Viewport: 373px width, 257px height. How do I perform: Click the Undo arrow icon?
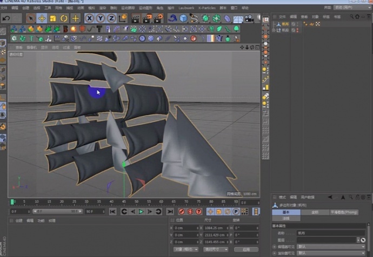6,18
